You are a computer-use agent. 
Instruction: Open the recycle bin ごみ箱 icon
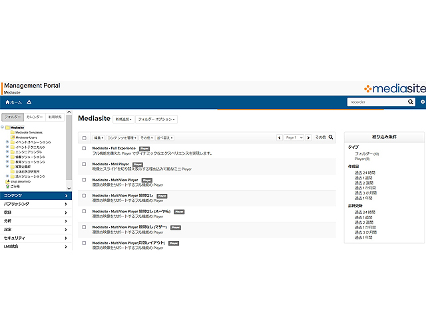point(7,186)
